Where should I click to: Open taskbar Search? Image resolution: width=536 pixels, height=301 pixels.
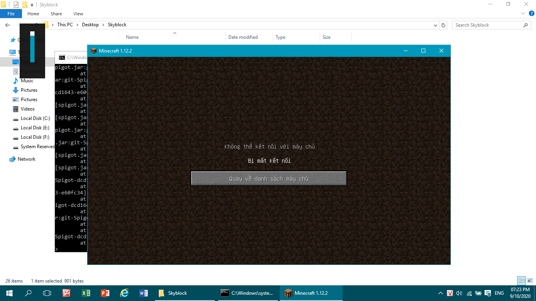click(28, 293)
